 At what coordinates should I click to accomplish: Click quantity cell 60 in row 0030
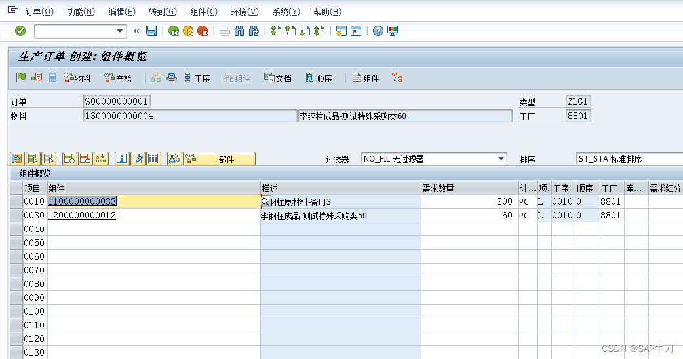[469, 215]
